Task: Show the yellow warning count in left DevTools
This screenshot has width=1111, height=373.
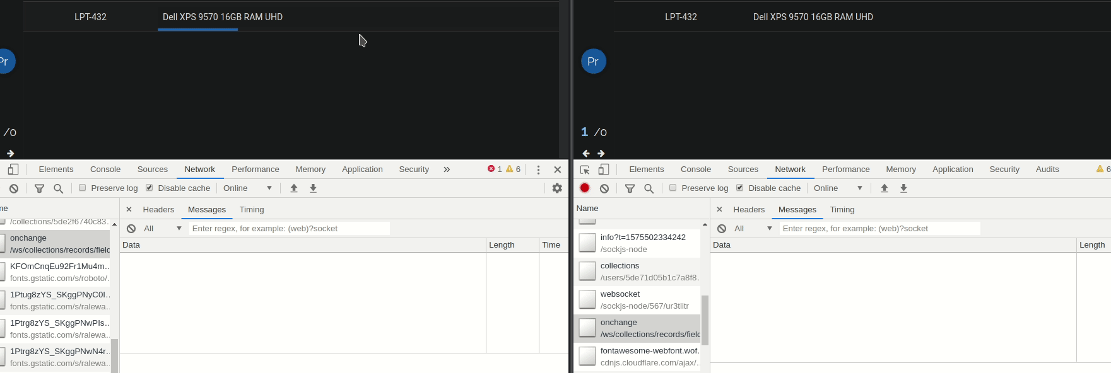Action: 513,169
